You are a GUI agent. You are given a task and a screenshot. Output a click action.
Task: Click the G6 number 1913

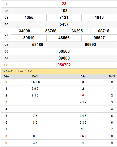(x=99, y=17)
